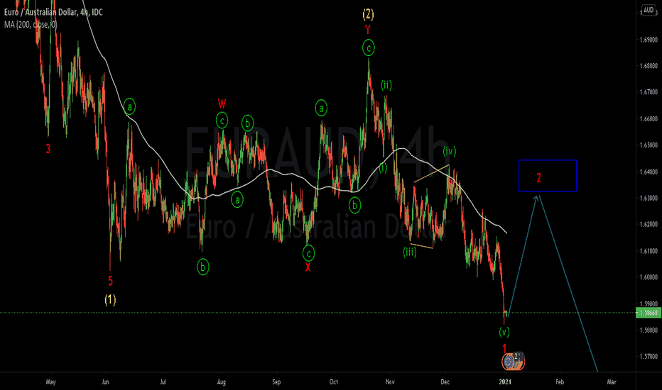Click the Dec label on time axis
662x390 pixels.
tap(445, 382)
